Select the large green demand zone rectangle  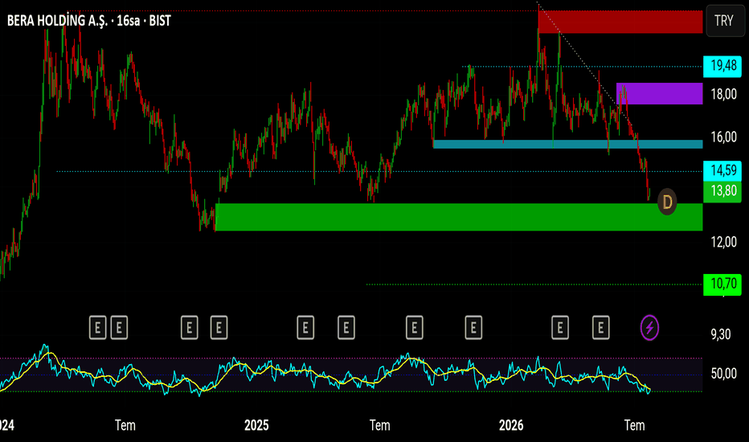(459, 218)
